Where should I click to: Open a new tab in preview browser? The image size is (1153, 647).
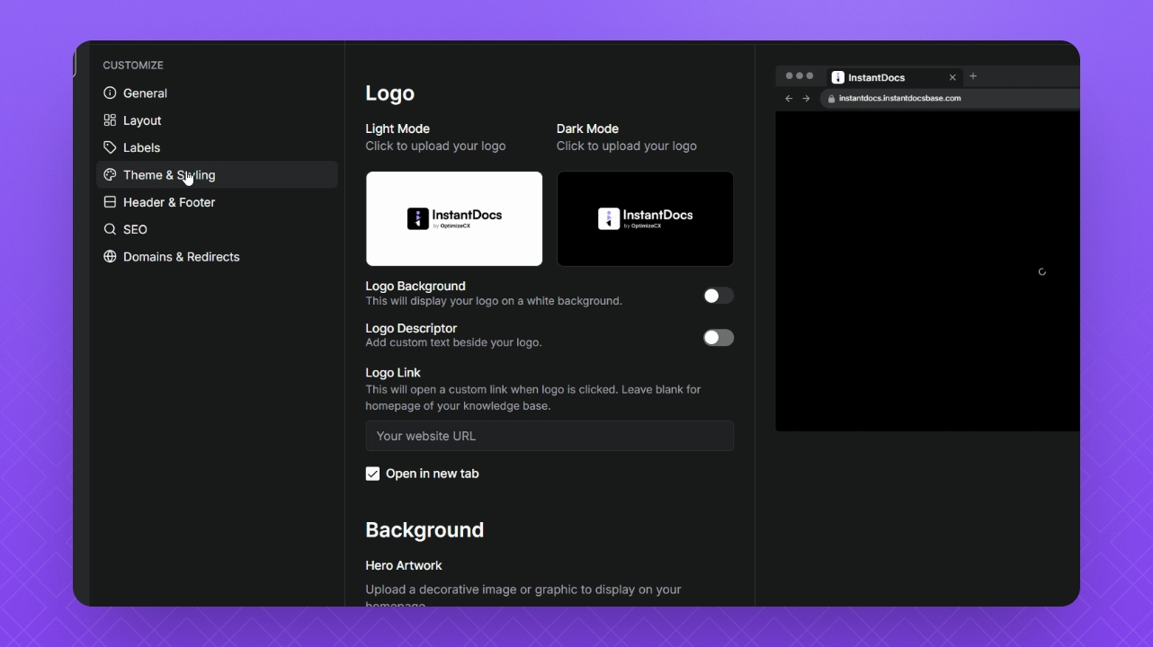[x=973, y=76]
